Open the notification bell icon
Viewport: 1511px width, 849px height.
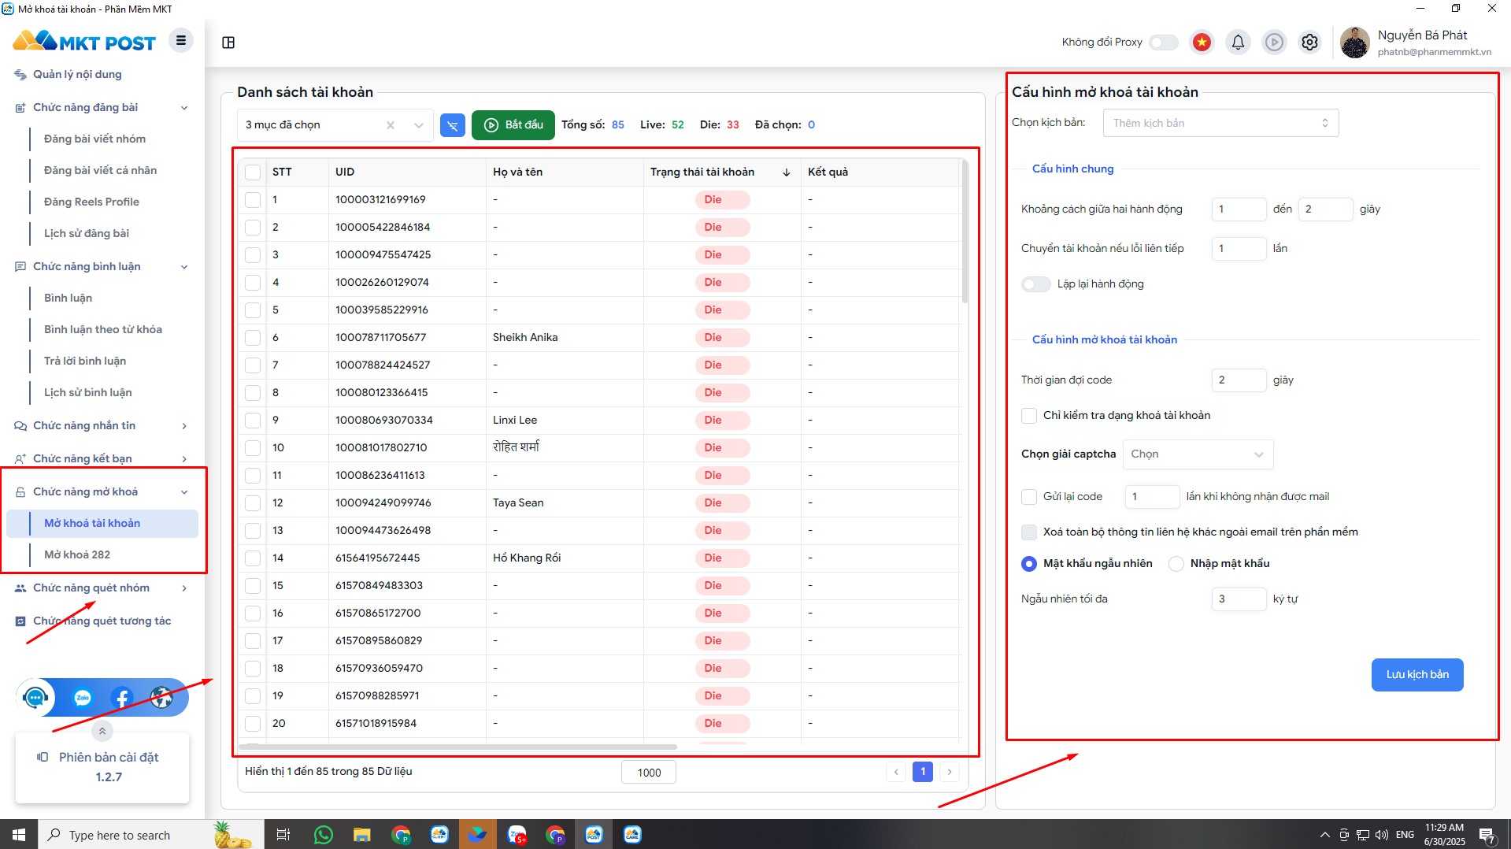[x=1238, y=42]
